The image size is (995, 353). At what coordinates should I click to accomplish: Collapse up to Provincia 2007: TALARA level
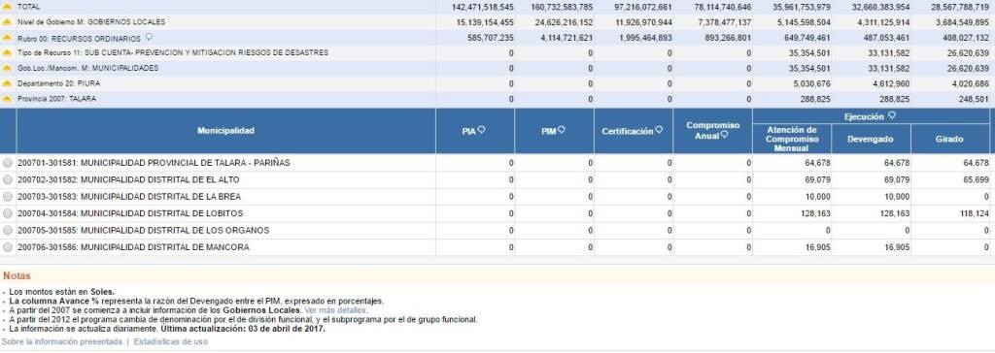(8, 99)
